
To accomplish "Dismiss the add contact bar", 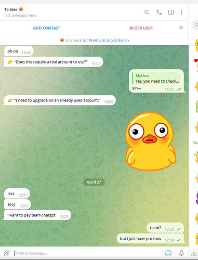I will click(x=181, y=28).
